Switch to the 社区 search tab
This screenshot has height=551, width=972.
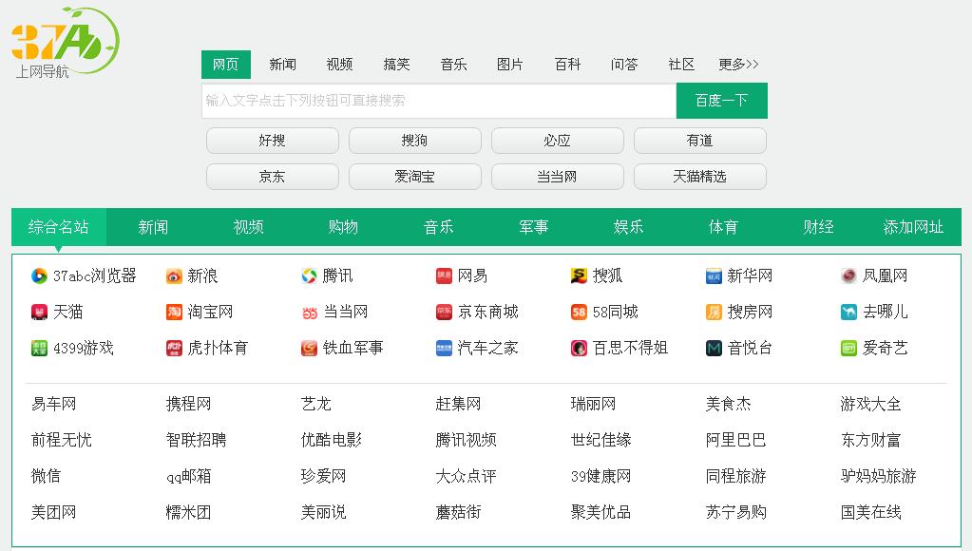point(681,65)
